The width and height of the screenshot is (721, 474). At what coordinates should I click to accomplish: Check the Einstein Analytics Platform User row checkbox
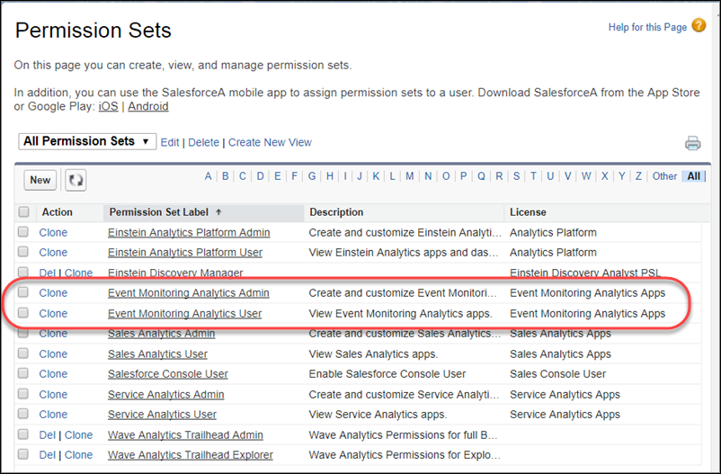pos(23,252)
